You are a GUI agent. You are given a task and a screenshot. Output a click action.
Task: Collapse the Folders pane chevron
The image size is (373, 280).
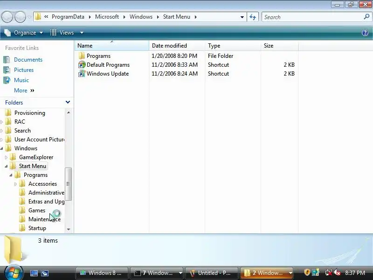(x=68, y=102)
